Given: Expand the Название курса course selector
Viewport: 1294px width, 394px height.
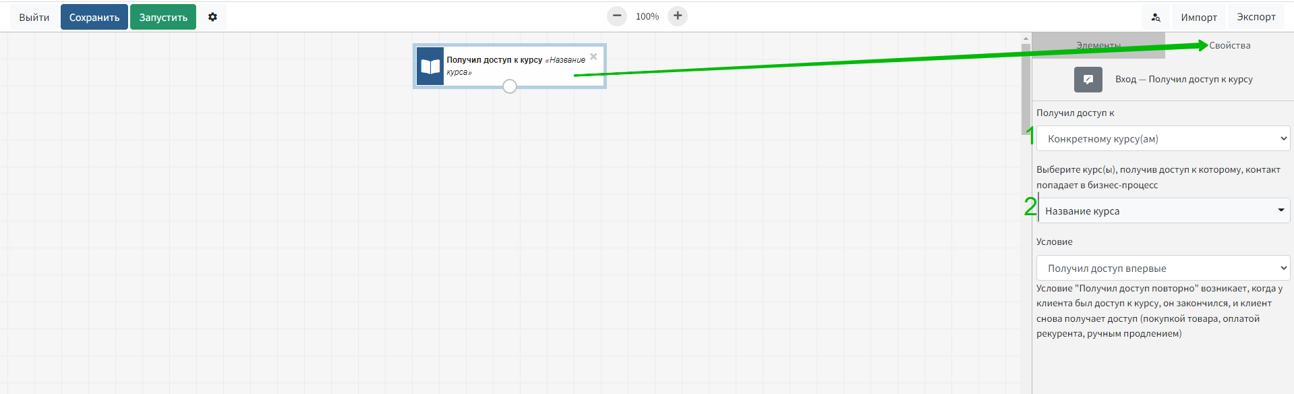Looking at the screenshot, I should (x=1164, y=211).
